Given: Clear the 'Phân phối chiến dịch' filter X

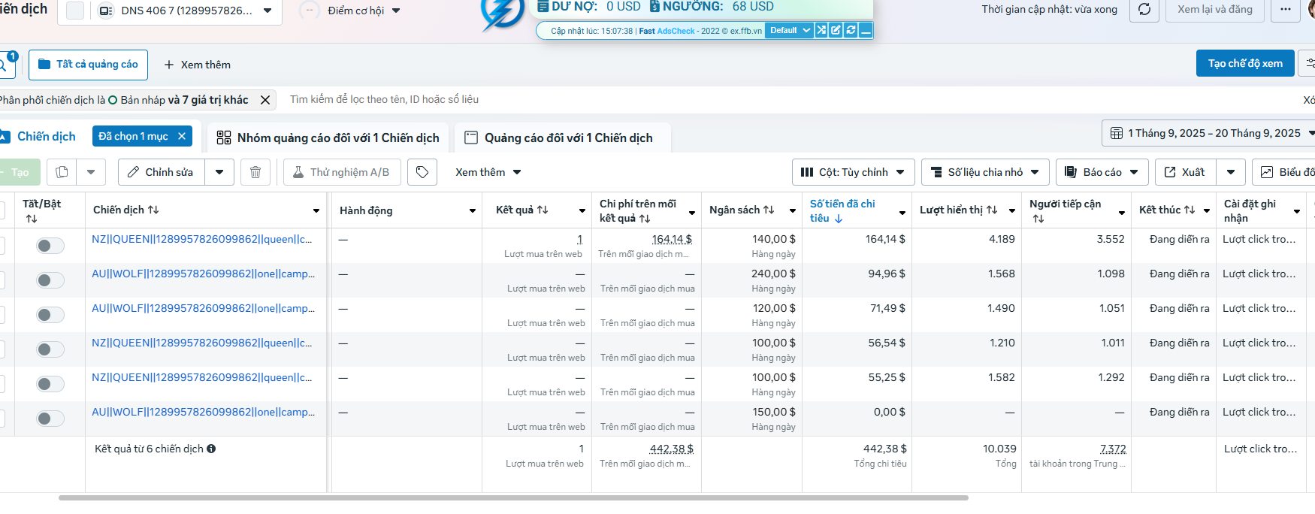Looking at the screenshot, I should (265, 100).
